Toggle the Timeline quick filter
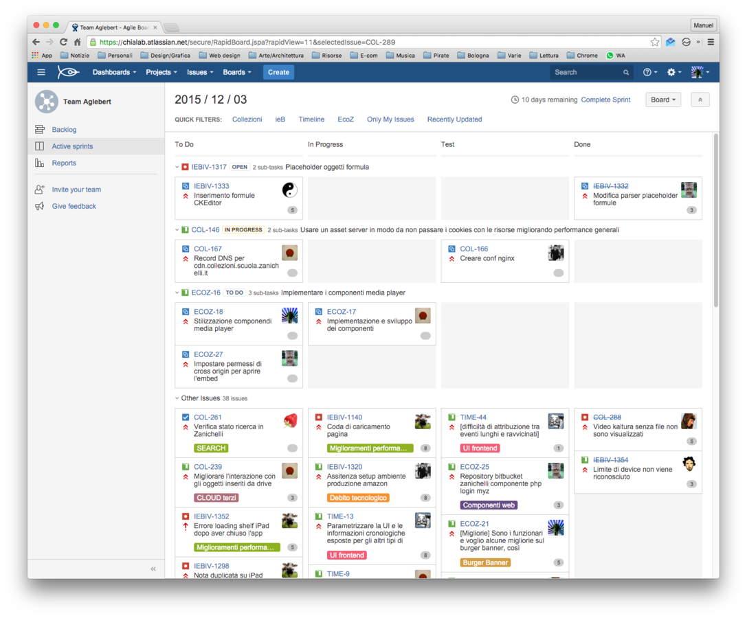This screenshot has width=747, height=618. [311, 119]
